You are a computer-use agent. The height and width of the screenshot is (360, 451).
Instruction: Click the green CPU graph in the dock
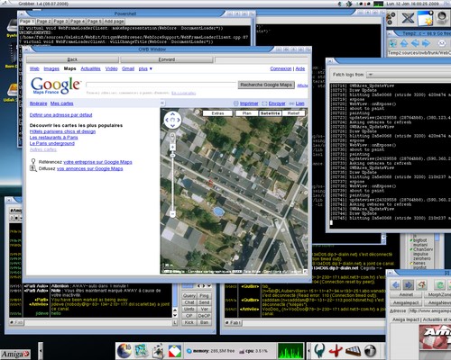[x=290, y=351]
